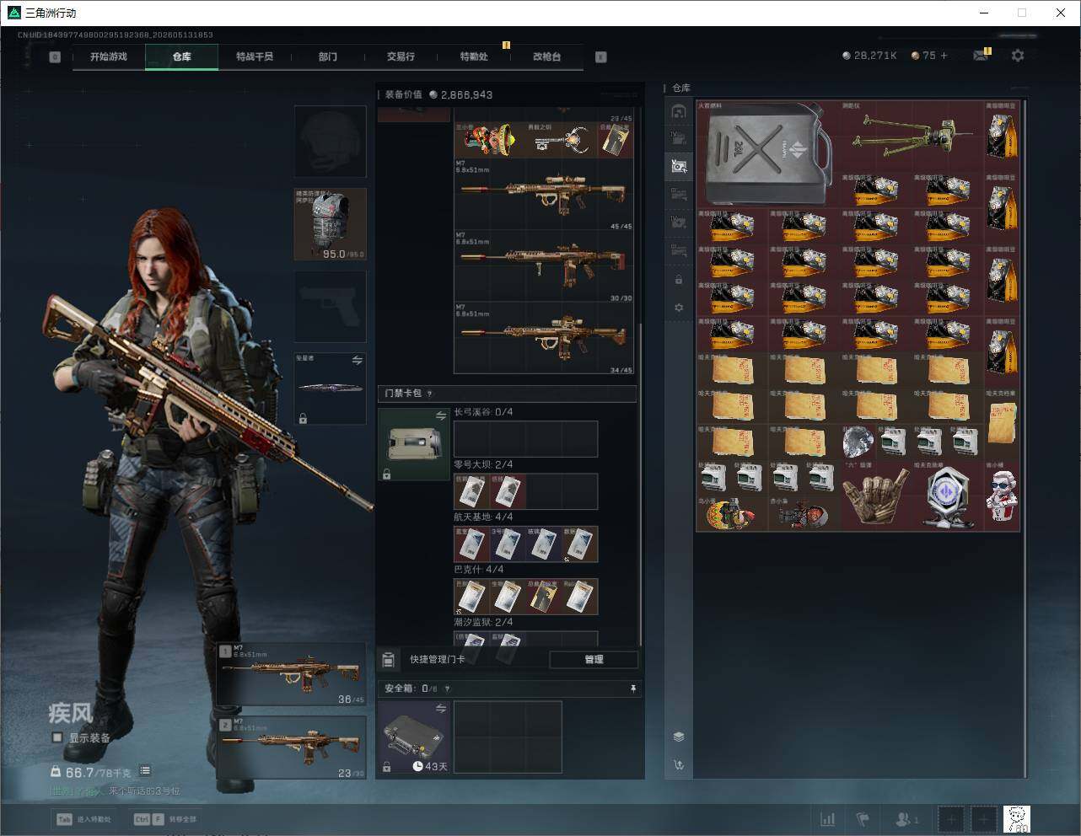Click the swap arrows on the knife slot

tap(357, 360)
